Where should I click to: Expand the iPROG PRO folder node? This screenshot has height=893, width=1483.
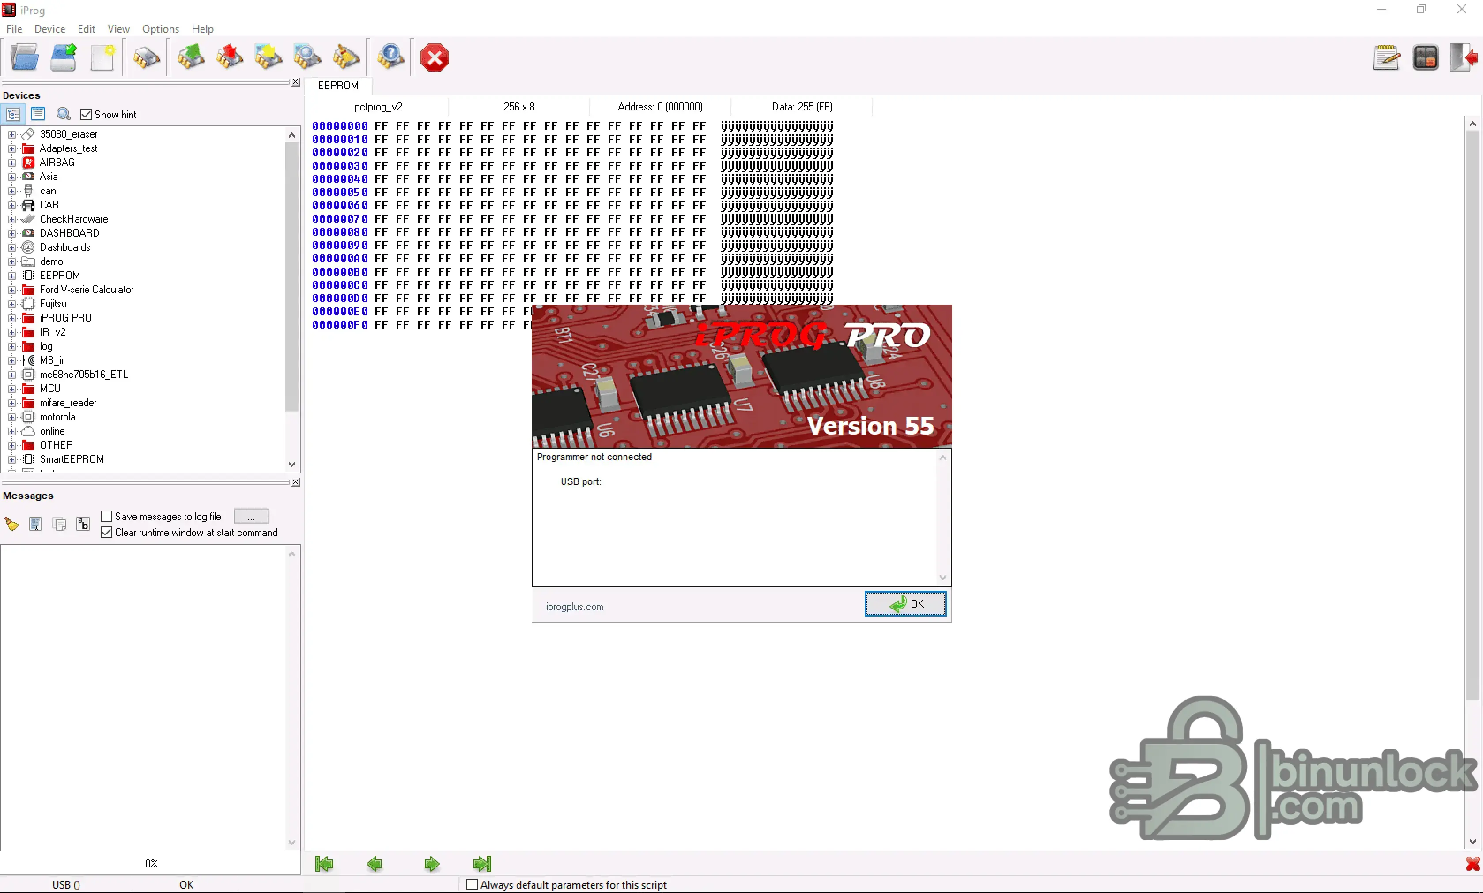[x=11, y=318]
